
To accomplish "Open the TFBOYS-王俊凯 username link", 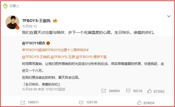I will [36, 21].
